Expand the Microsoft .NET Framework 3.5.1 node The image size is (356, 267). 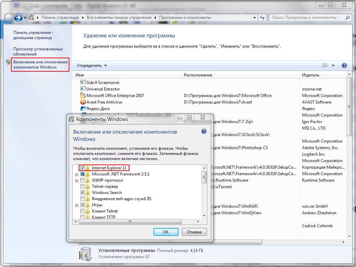[x=77, y=174]
